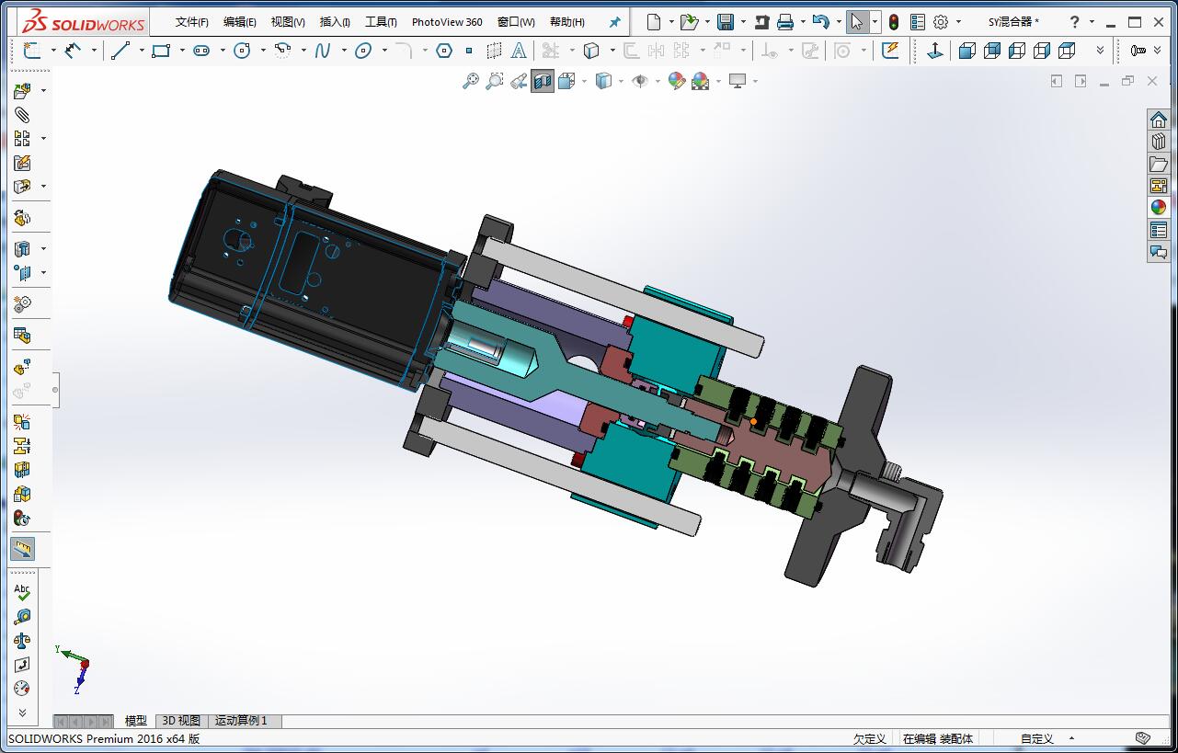Open the Edit Appearance color ball
Screen dimensions: 1178x753
tap(677, 81)
